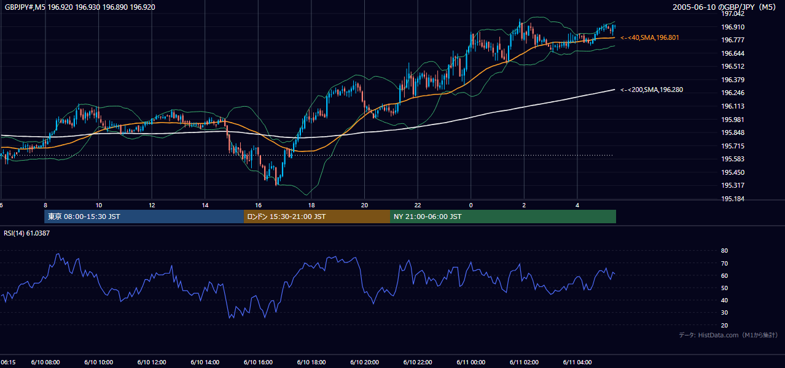The image size is (785, 368).
Task: Click the 東京 08:00-15:30 JST session bar
Action: click(x=144, y=217)
